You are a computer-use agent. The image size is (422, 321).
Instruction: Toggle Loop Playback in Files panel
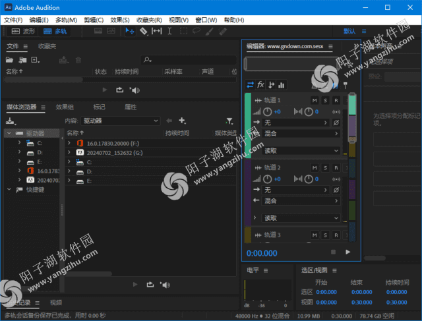pyautogui.click(x=120, y=90)
